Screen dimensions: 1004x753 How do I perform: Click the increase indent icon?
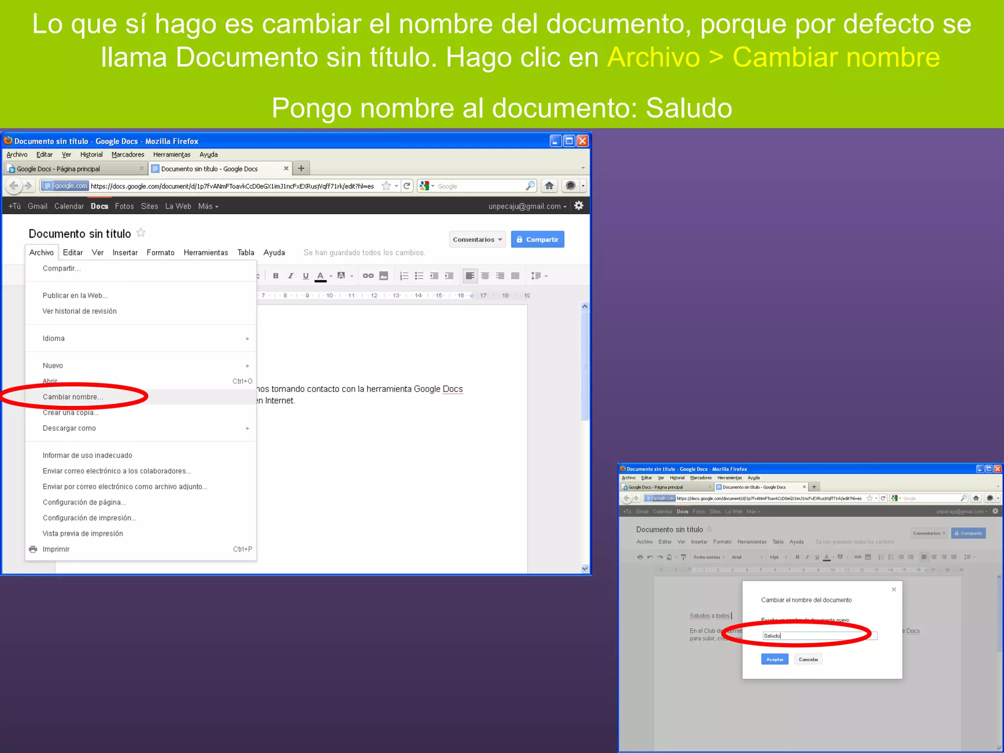(449, 276)
